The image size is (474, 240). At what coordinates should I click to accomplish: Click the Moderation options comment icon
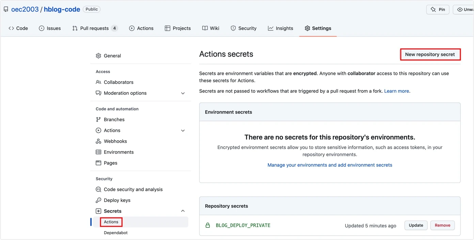(98, 93)
